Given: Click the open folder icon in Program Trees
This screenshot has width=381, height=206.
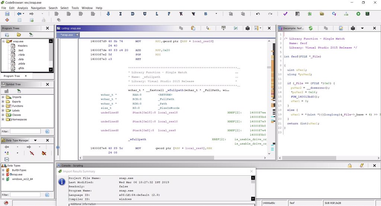Looking at the screenshot, I should (x=19, y=35).
